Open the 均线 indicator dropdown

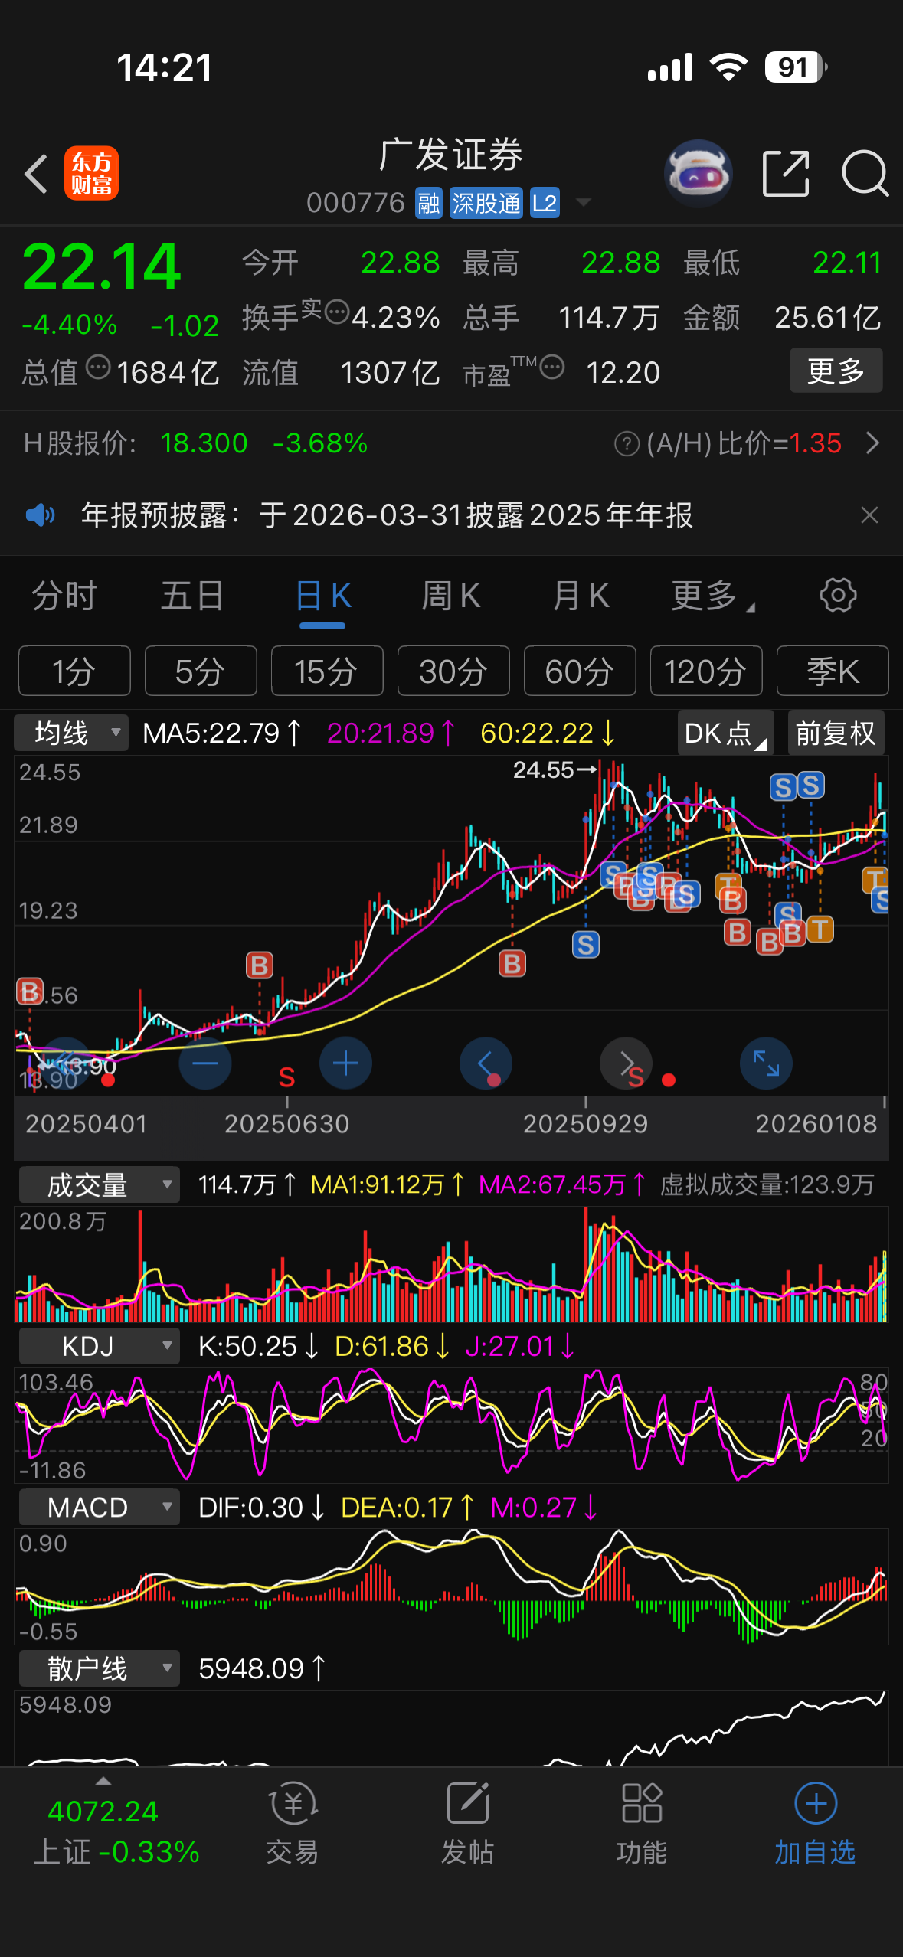tap(71, 733)
